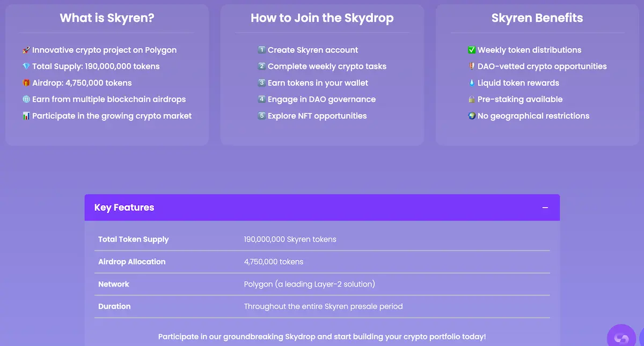This screenshot has width=644, height=346.
Task: Click DAO-vetted crypto opportunities benefit text
Action: point(542,66)
